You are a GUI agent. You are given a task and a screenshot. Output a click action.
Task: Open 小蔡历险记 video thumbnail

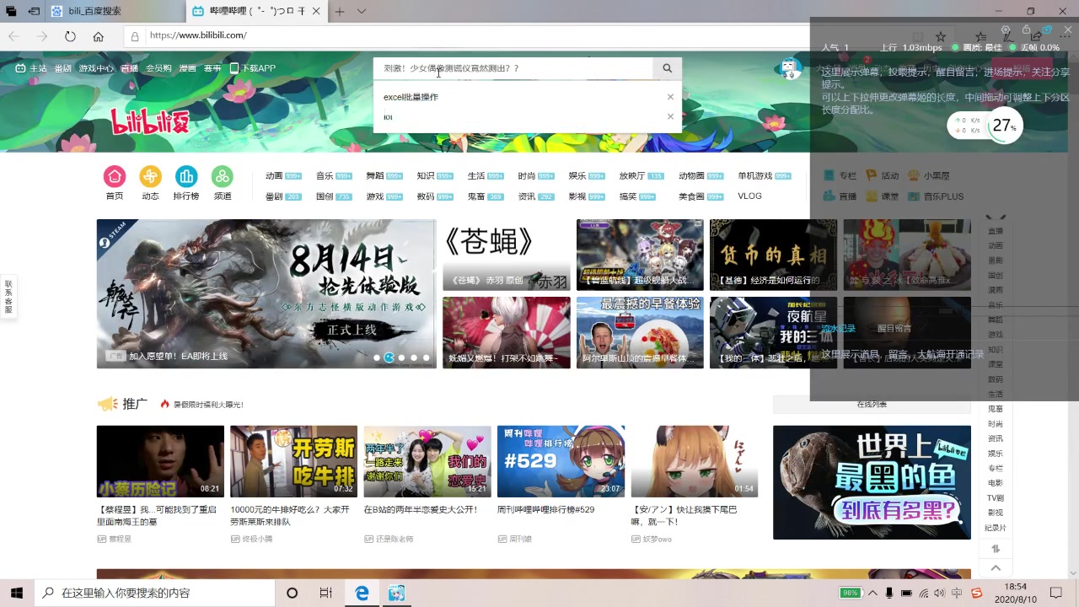[x=160, y=461]
